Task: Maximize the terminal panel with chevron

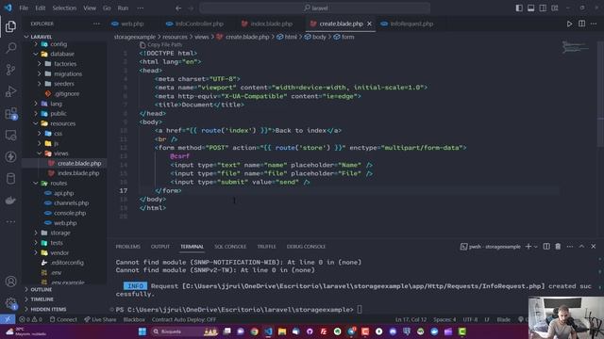Action: 581,247
